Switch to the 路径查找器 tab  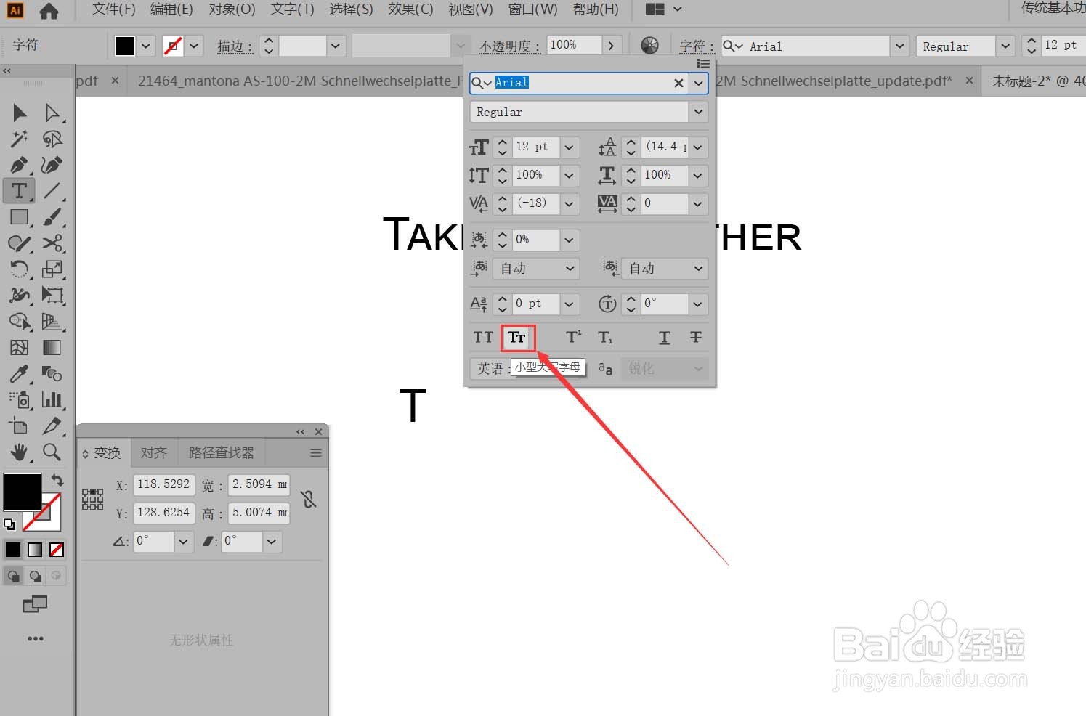222,453
